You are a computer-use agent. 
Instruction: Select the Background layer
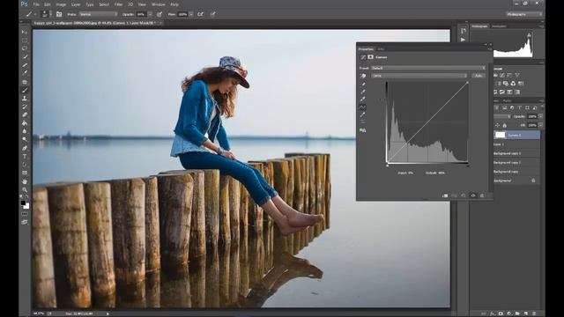(x=517, y=181)
